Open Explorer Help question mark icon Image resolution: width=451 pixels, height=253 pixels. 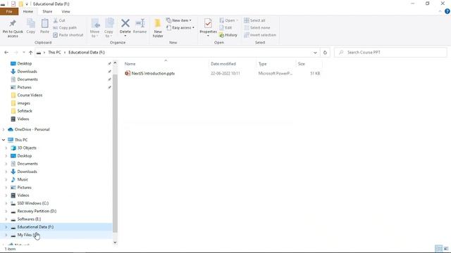[447, 11]
